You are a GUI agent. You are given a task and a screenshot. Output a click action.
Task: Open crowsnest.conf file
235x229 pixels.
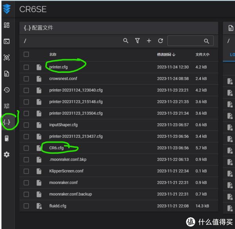63,79
